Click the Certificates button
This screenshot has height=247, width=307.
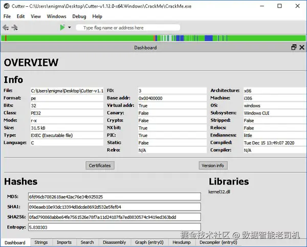(100, 165)
